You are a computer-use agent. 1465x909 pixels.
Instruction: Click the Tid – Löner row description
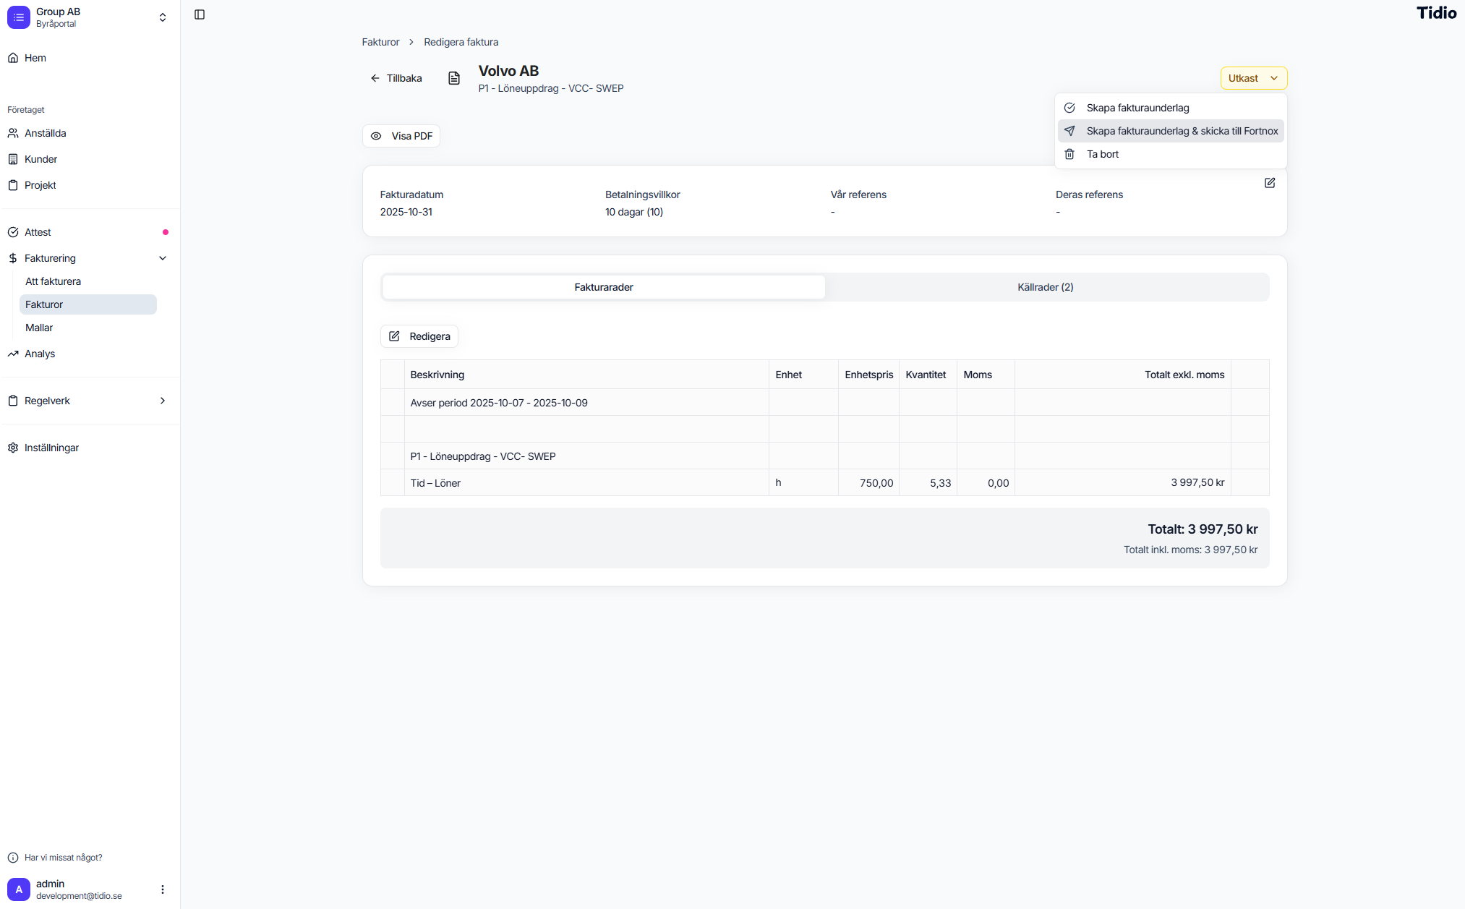pyautogui.click(x=435, y=483)
